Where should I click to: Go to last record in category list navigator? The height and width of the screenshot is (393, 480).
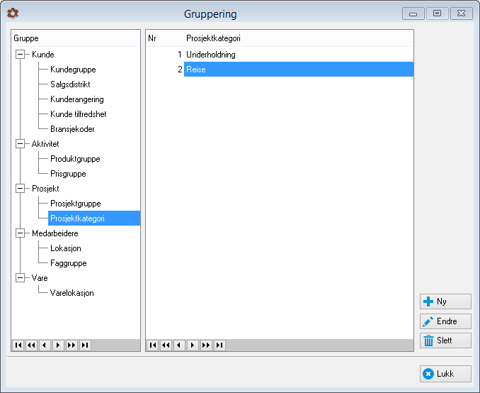[x=219, y=345]
